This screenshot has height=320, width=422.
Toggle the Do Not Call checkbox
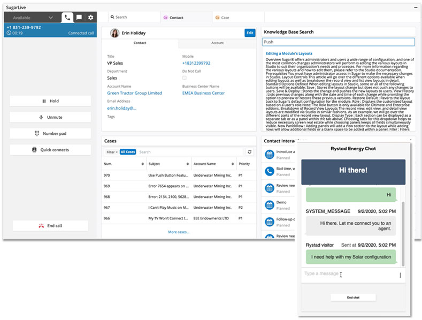[185, 78]
